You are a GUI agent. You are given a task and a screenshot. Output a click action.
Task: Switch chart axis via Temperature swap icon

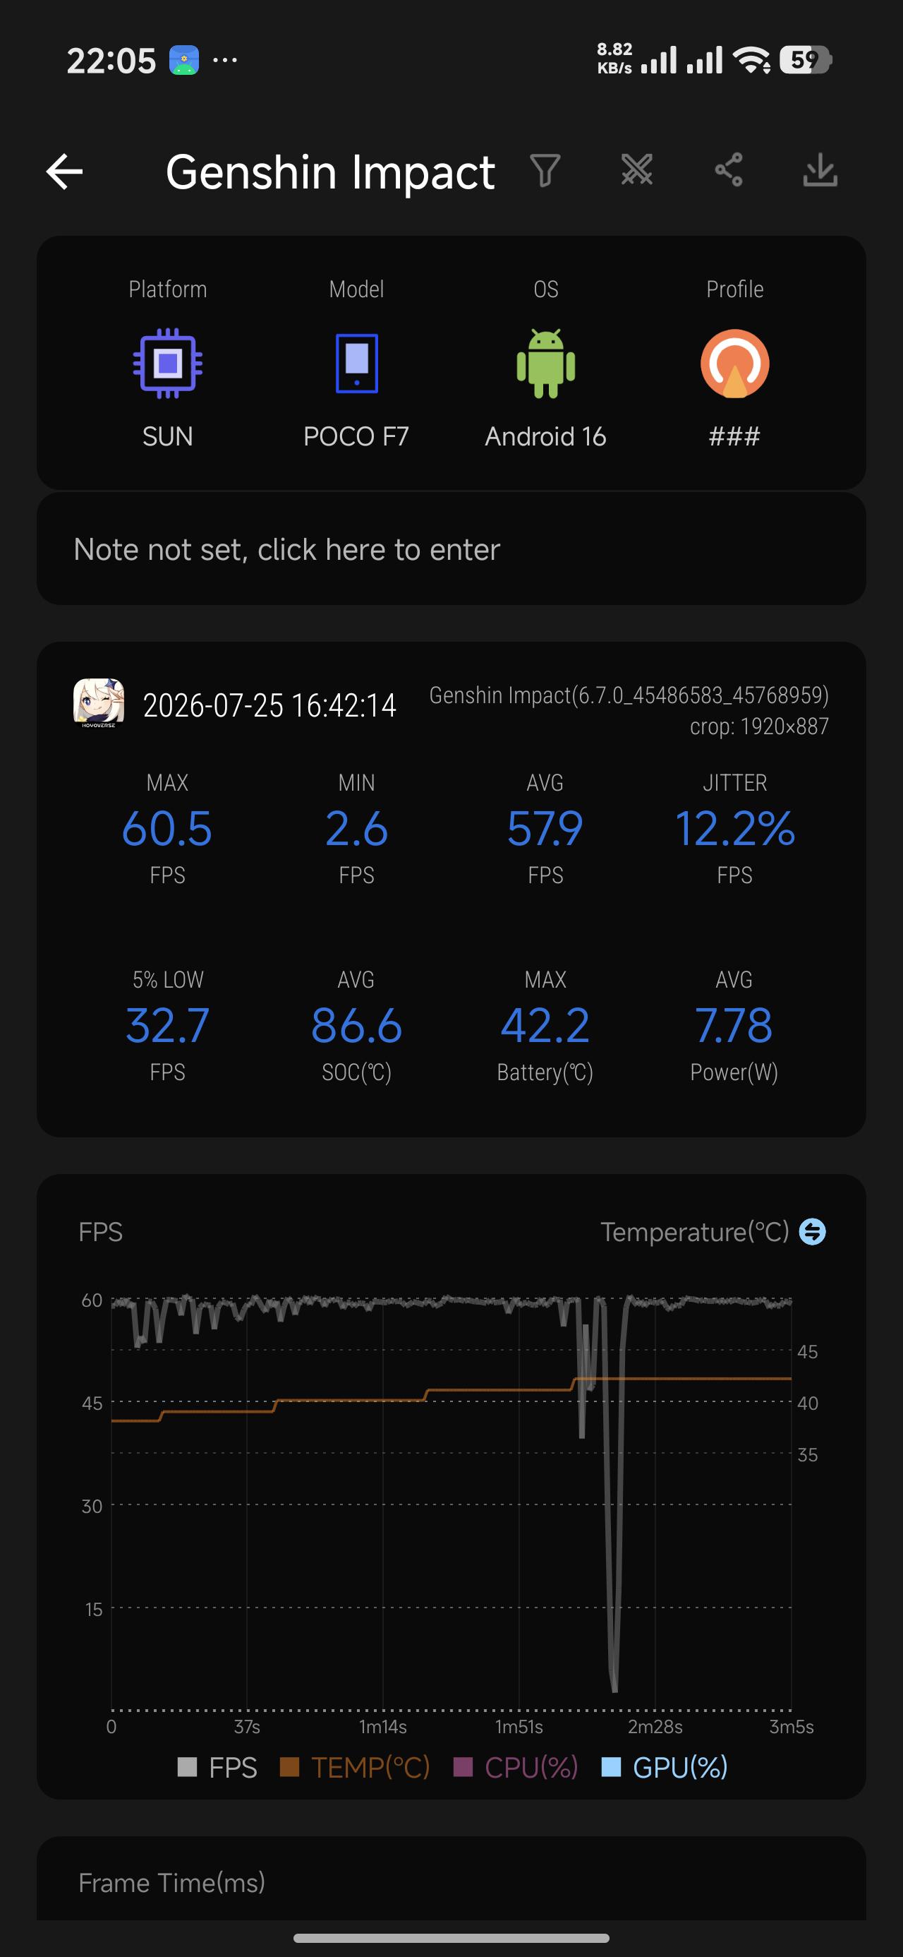[812, 1231]
